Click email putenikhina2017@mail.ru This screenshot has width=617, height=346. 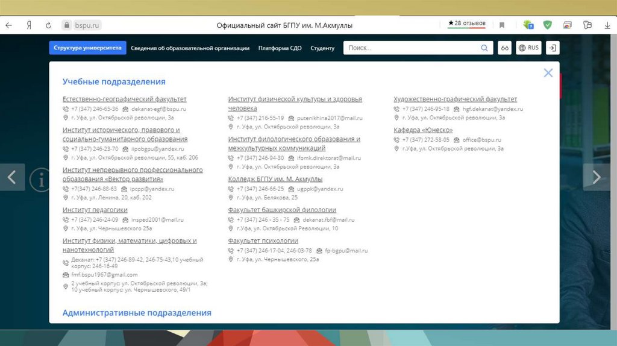click(x=330, y=118)
